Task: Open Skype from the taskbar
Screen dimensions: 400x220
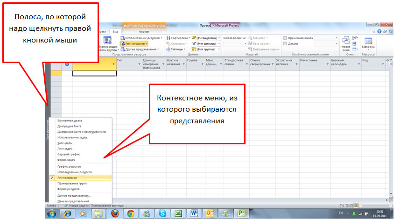Action: point(162,213)
